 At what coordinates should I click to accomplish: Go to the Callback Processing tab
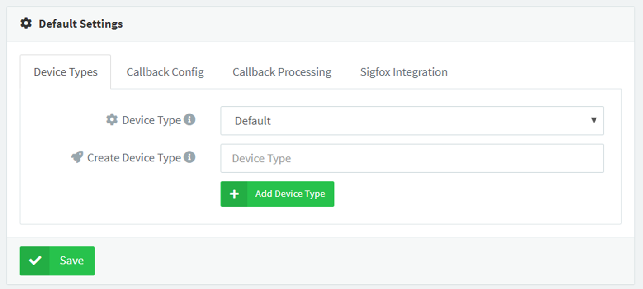click(x=282, y=72)
